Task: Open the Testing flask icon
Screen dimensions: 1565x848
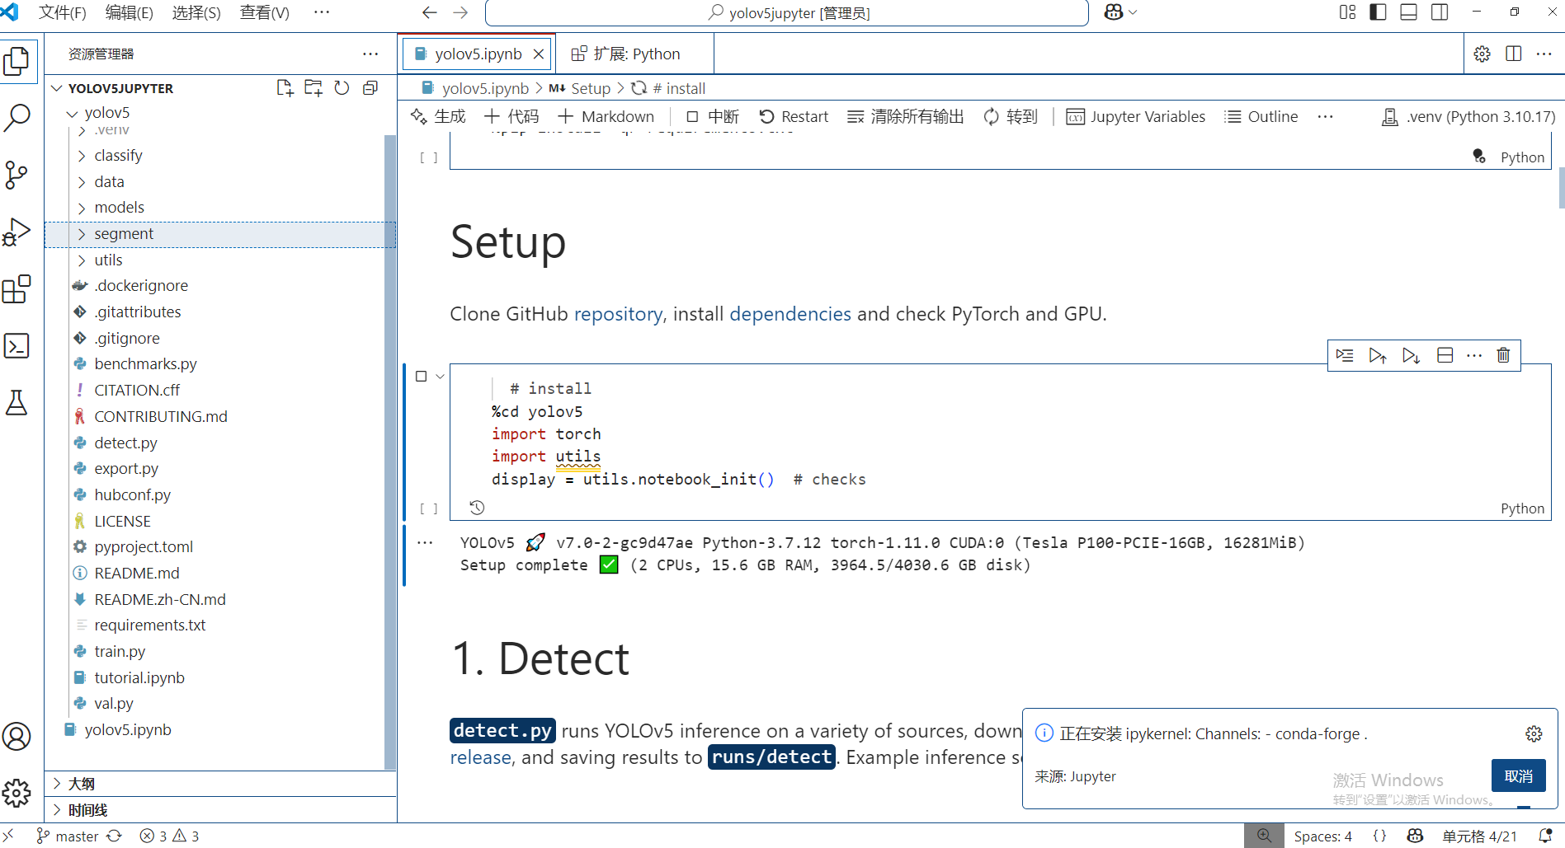Action: pyautogui.click(x=16, y=402)
